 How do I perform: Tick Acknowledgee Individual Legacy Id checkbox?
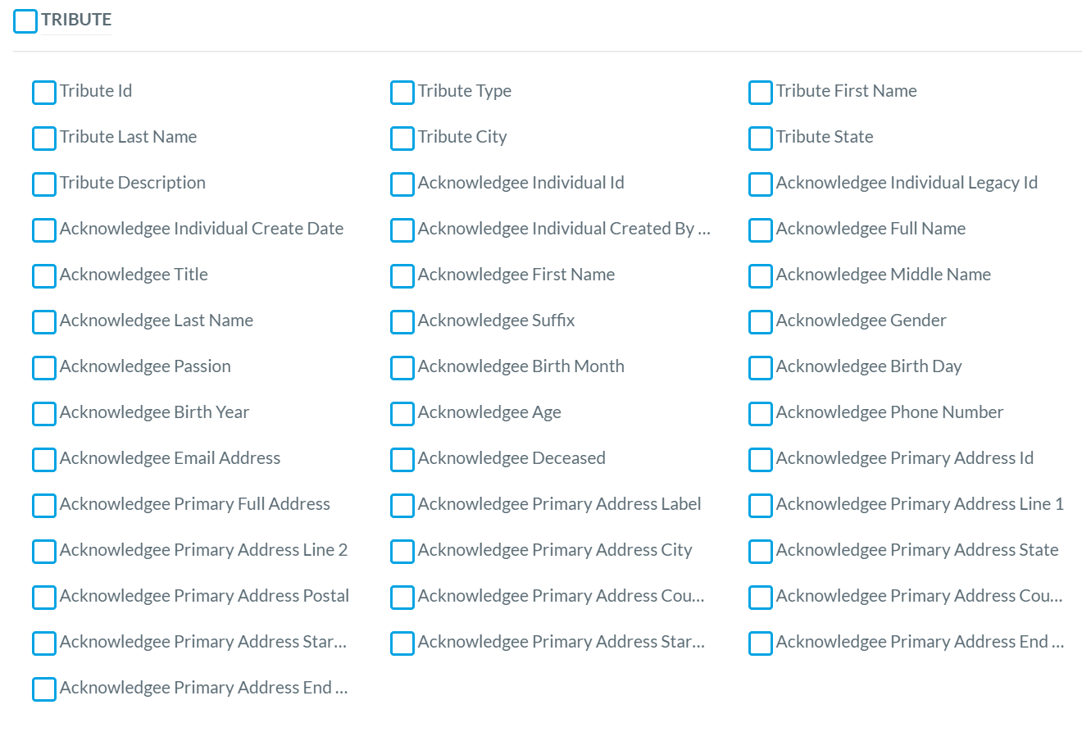click(761, 184)
